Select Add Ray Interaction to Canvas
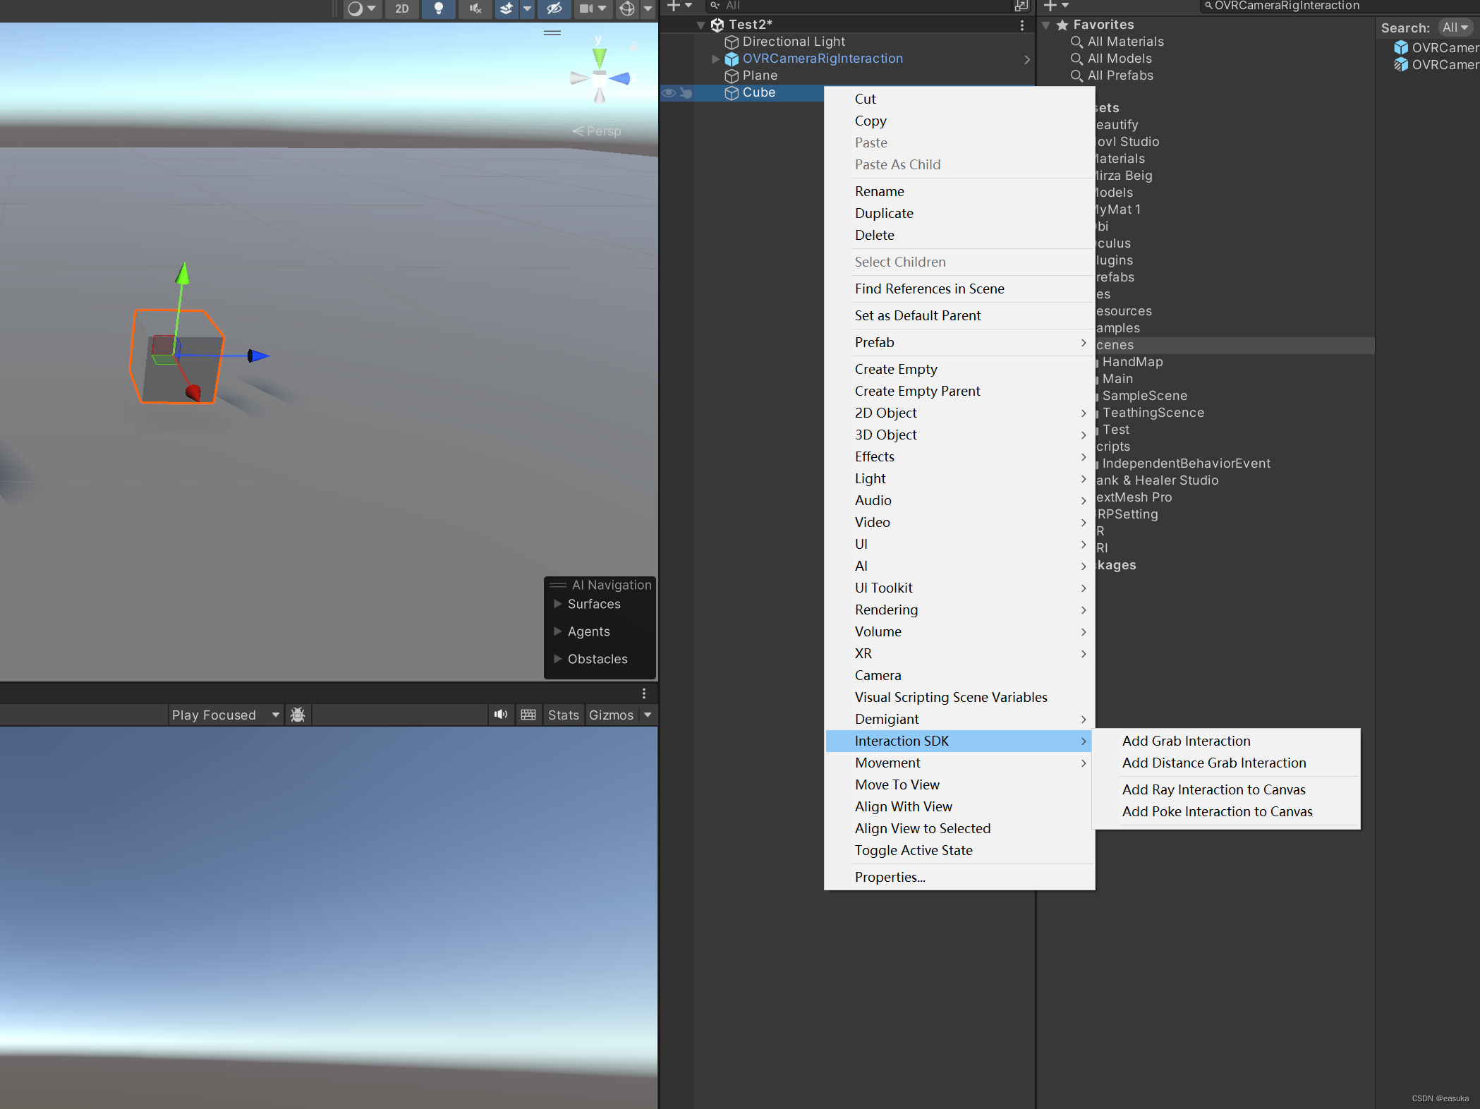This screenshot has height=1109, width=1480. 1214,789
